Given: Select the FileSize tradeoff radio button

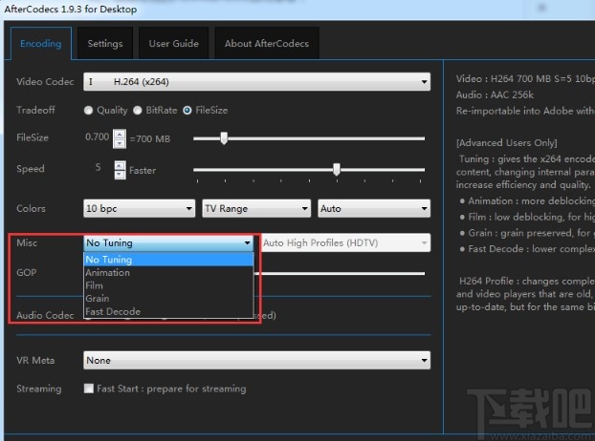Looking at the screenshot, I should click(x=187, y=111).
